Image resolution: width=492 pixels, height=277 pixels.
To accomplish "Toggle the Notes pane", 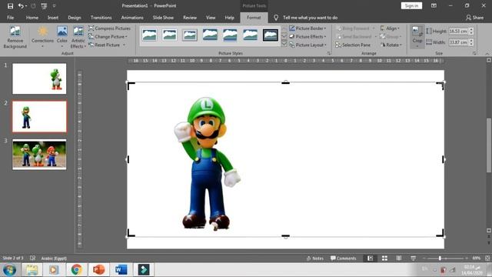I will tap(314, 259).
